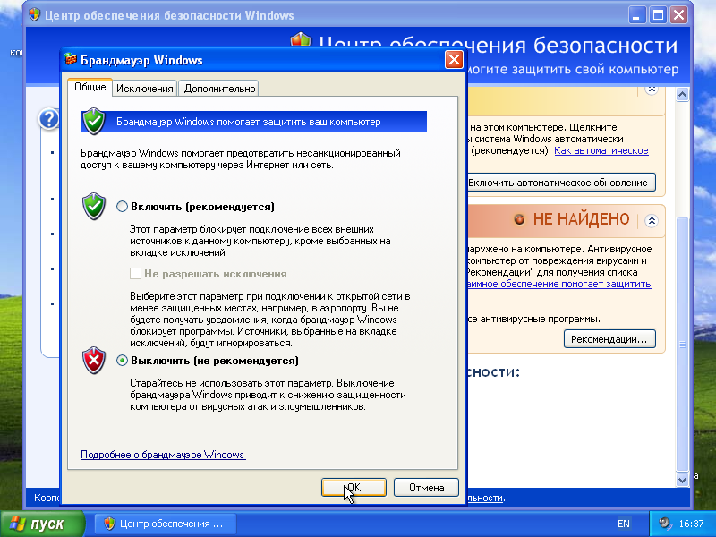This screenshot has width=716, height=537.
Task: Click red shield icon beside Выключить option
Action: (94, 361)
